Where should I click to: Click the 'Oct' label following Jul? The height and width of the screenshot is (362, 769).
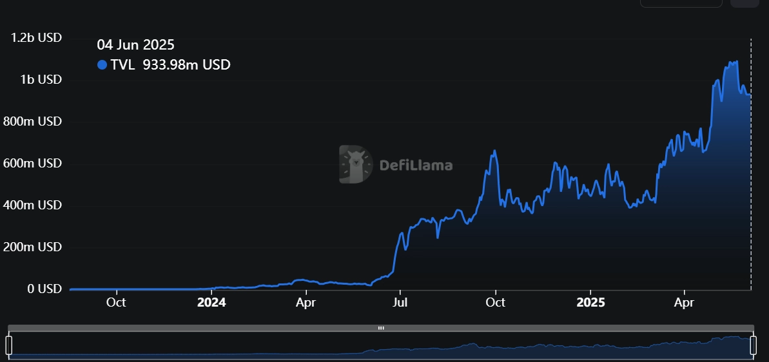click(x=495, y=303)
